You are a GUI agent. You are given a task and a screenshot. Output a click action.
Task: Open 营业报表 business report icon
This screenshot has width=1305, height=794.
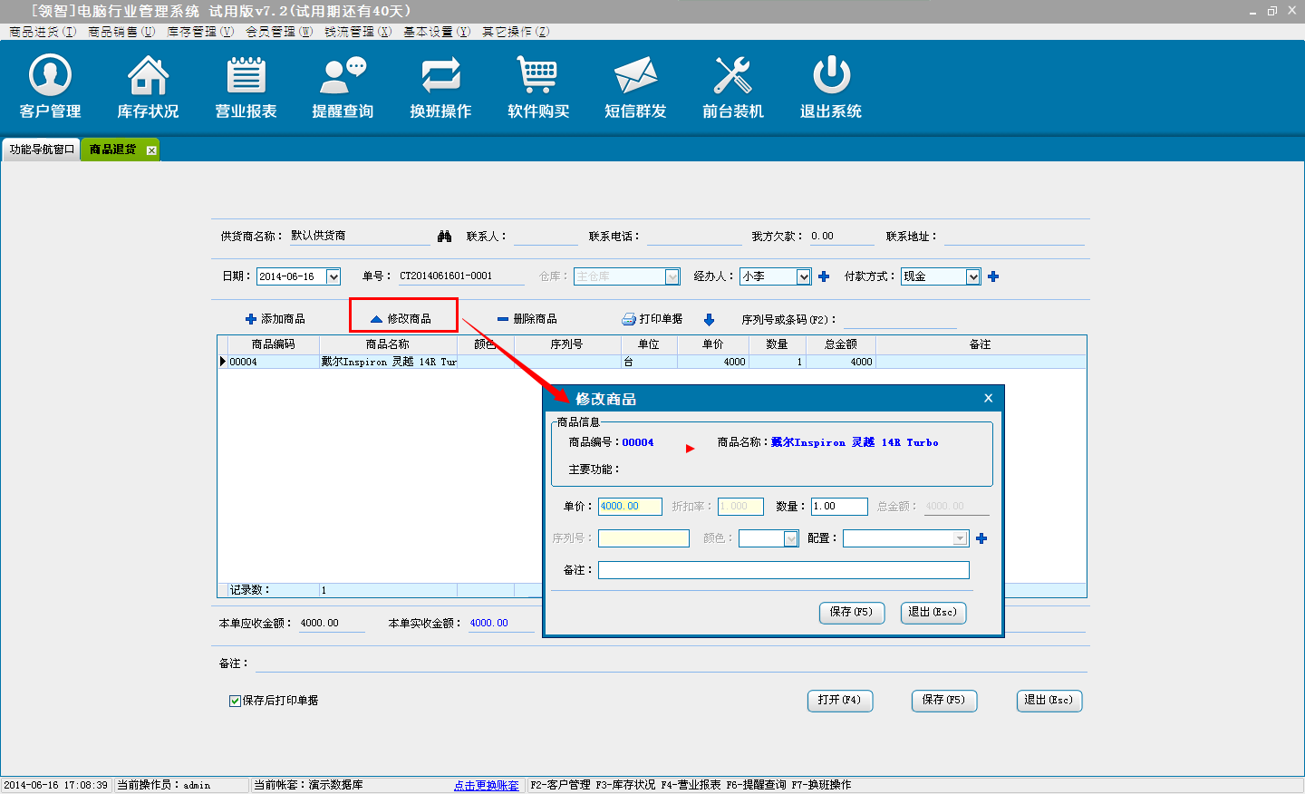246,76
